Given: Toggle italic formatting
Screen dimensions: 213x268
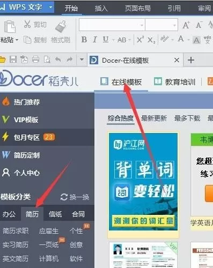Looking at the screenshot, I should [95, 40].
